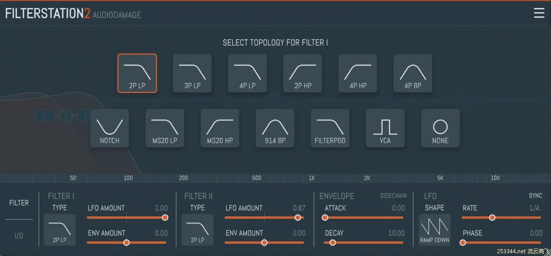Click the LFO RATE value 1/4.
The image size is (551, 256).
535,208
